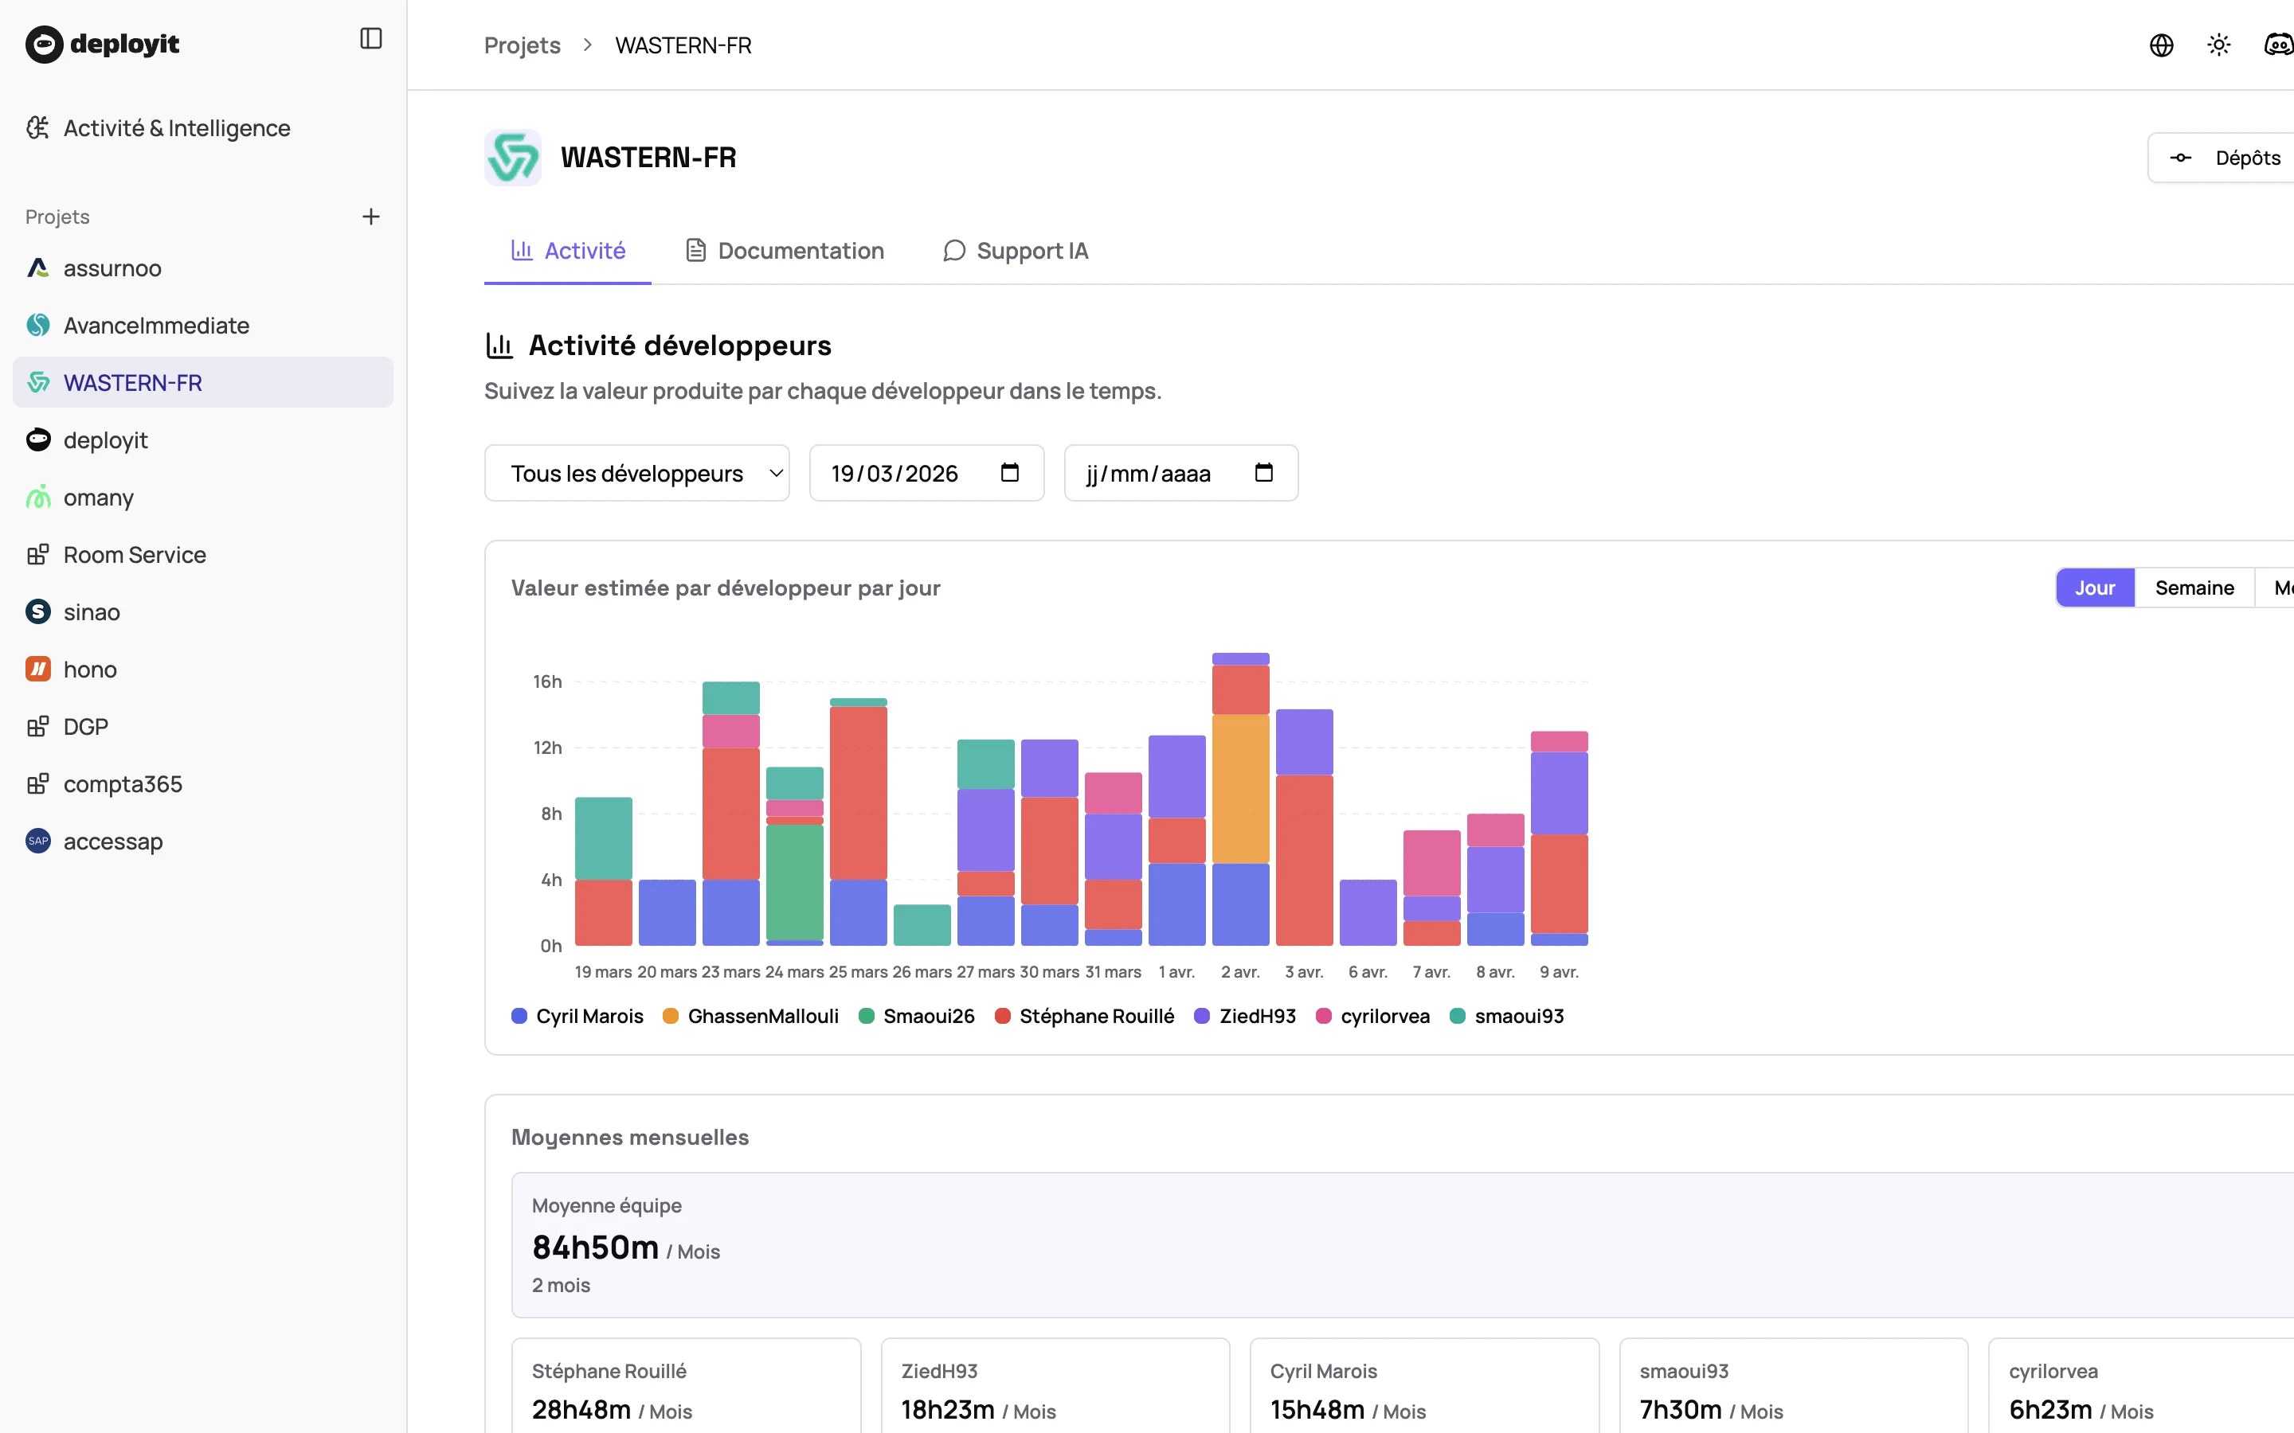Click the sinao project icon
The width and height of the screenshot is (2294, 1433).
coord(37,611)
